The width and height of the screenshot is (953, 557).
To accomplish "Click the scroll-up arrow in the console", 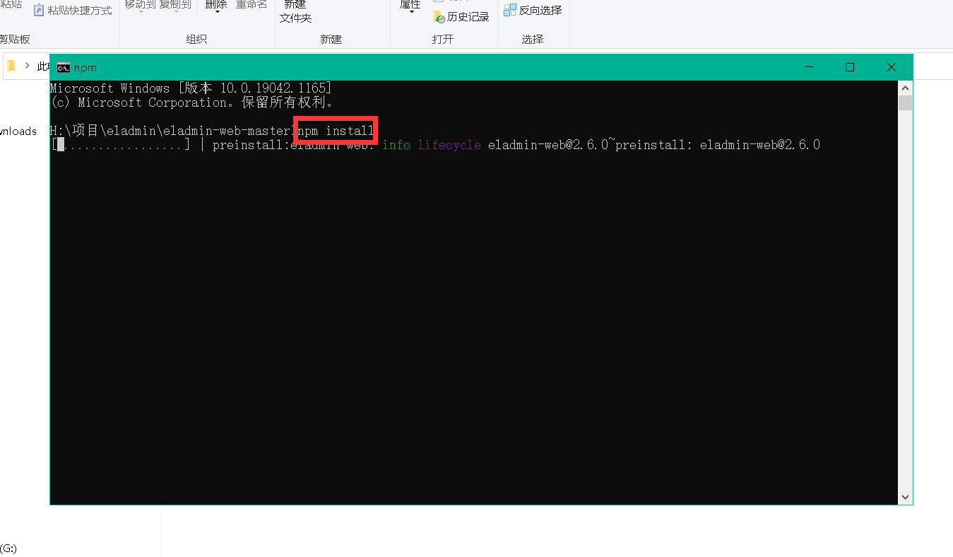I will pos(905,88).
